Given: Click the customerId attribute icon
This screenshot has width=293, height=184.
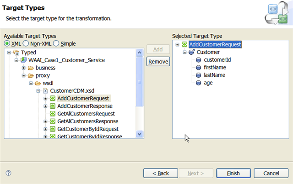Looking at the screenshot, I should pos(199,60).
